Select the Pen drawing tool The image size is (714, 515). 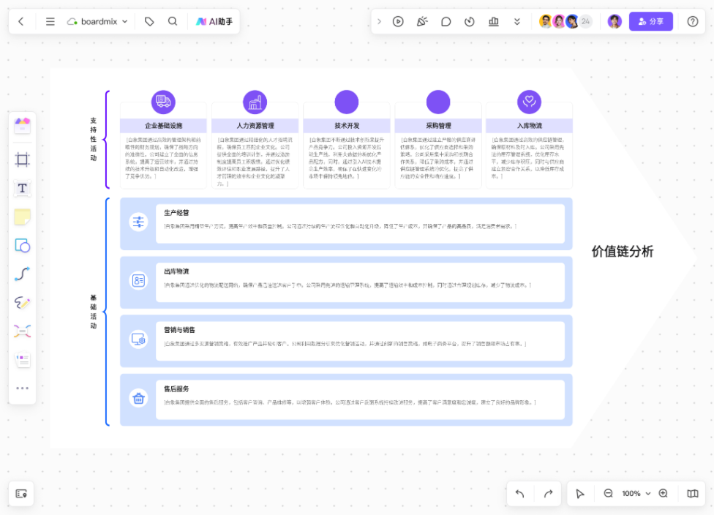(x=22, y=303)
